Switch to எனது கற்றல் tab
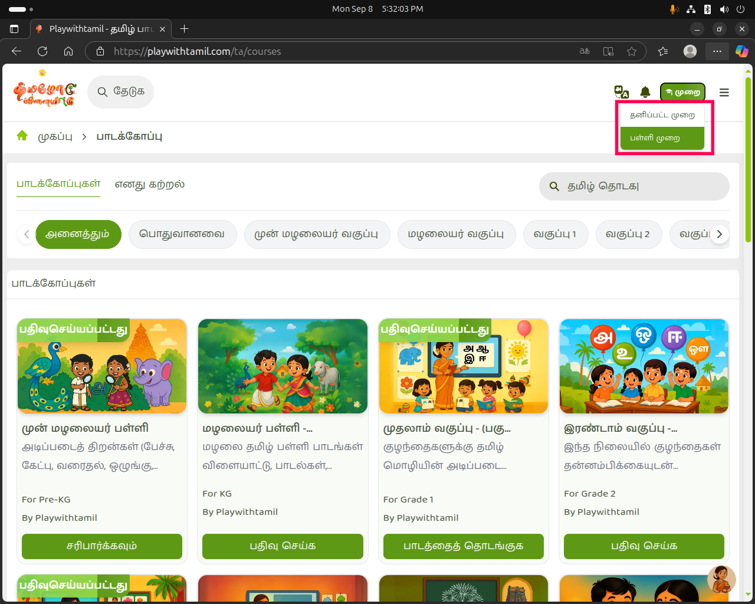The width and height of the screenshot is (755, 604). click(x=149, y=184)
